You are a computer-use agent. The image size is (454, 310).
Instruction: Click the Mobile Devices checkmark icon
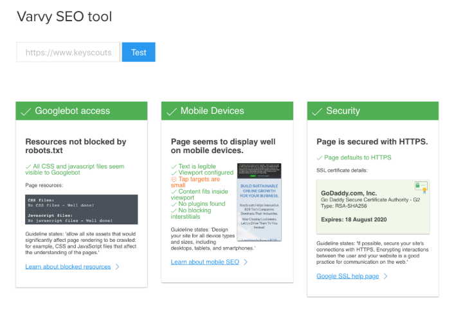[172, 111]
